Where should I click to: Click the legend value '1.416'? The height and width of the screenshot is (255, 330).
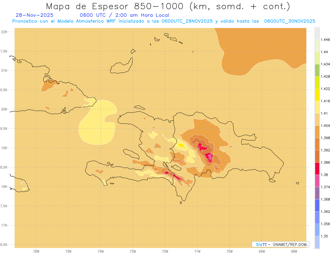click(325, 101)
